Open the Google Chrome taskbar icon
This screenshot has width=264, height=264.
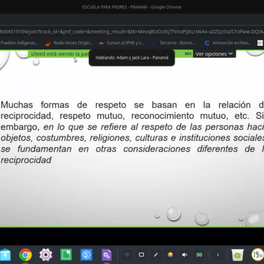26,255
